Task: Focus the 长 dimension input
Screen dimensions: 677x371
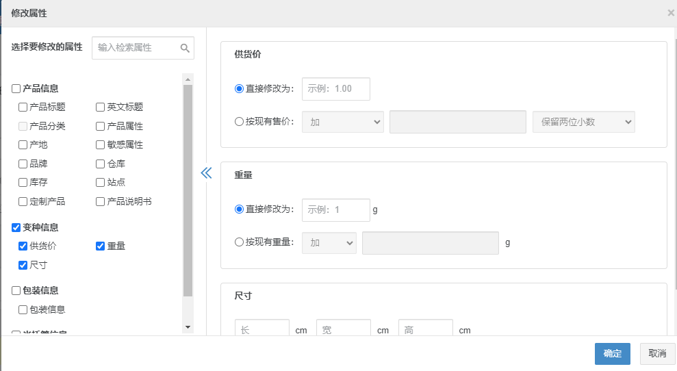Action: pos(261,330)
